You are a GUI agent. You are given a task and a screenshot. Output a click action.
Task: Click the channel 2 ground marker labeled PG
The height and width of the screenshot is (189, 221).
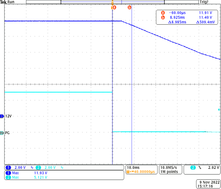point(2,133)
